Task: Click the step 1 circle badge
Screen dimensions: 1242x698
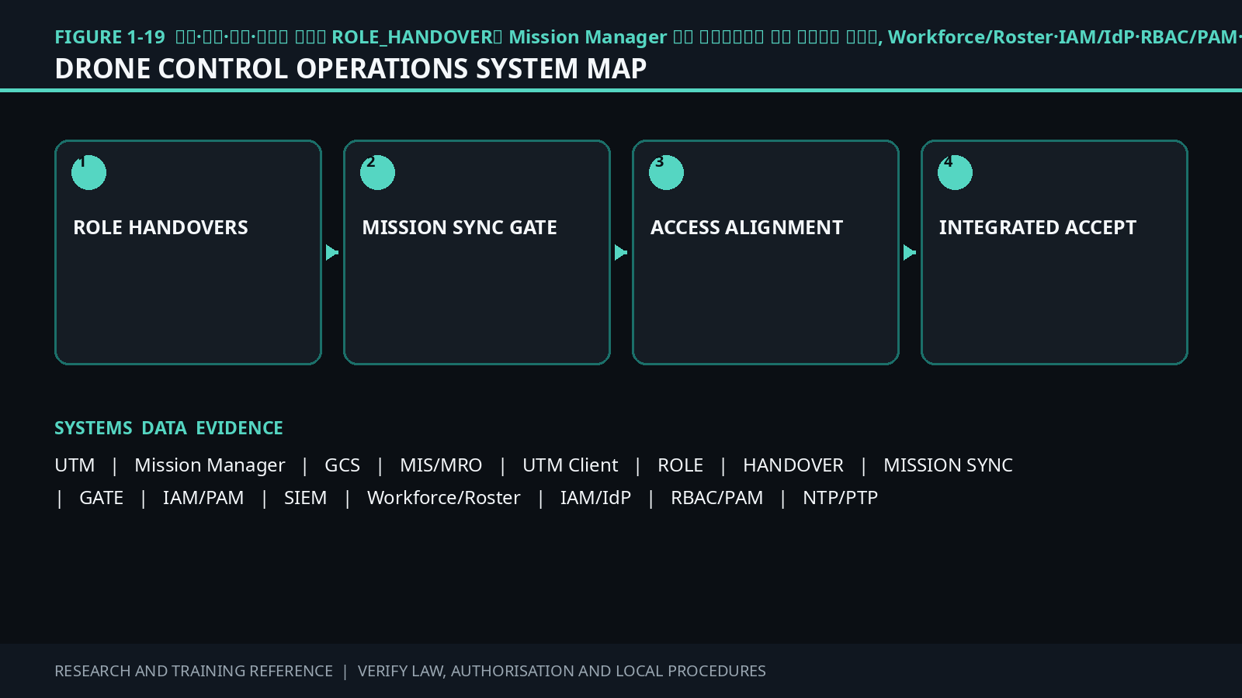Action: coord(88,172)
